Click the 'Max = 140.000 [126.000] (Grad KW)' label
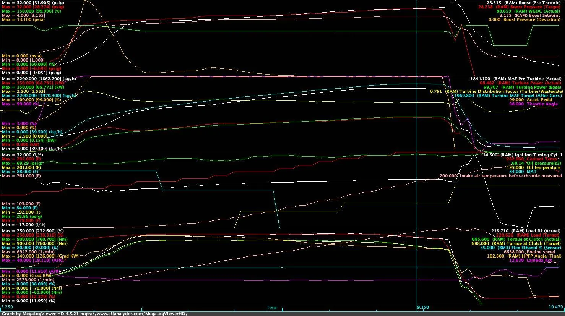 (x=40, y=256)
